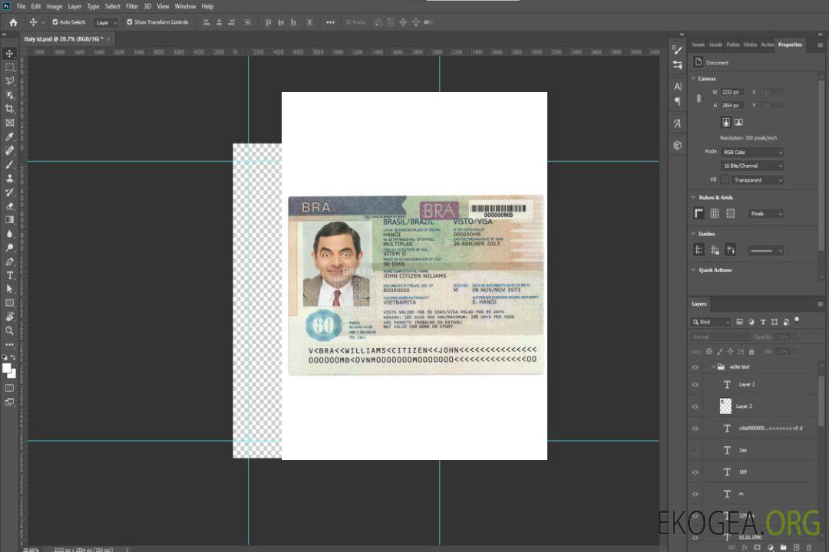829x552 pixels.
Task: Select the Zoom tool
Action: click(x=9, y=330)
